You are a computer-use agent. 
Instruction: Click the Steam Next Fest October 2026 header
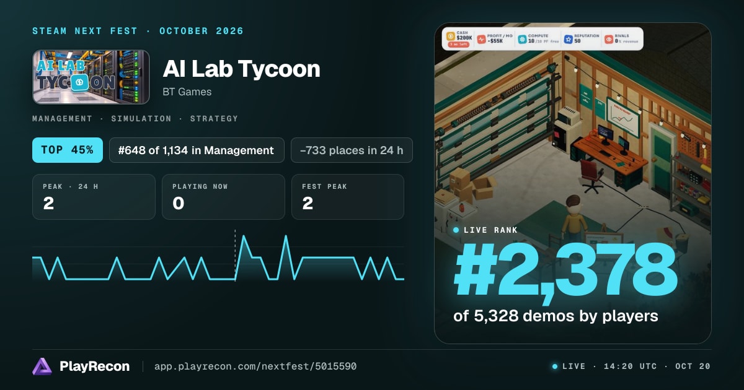coord(138,31)
